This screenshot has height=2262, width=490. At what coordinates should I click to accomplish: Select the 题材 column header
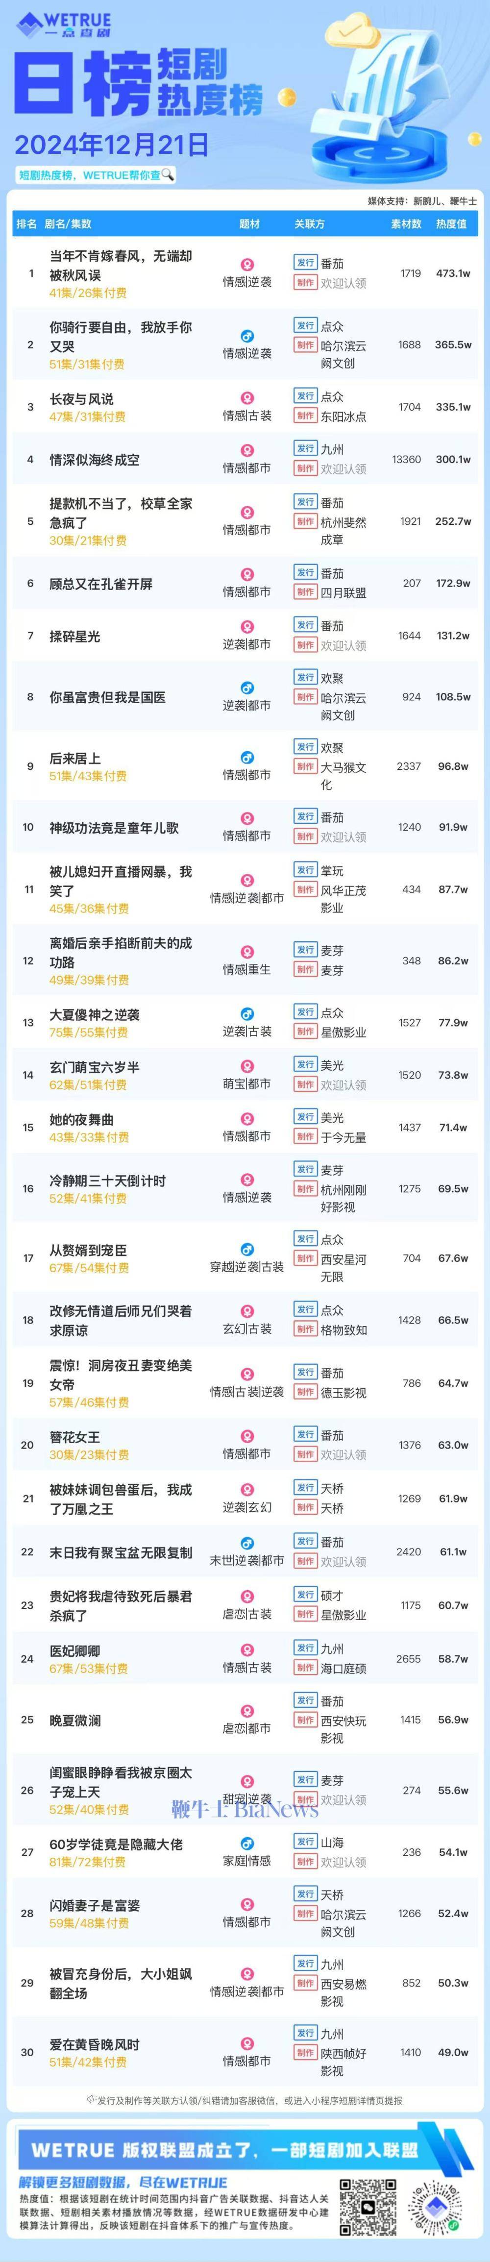pos(249,224)
